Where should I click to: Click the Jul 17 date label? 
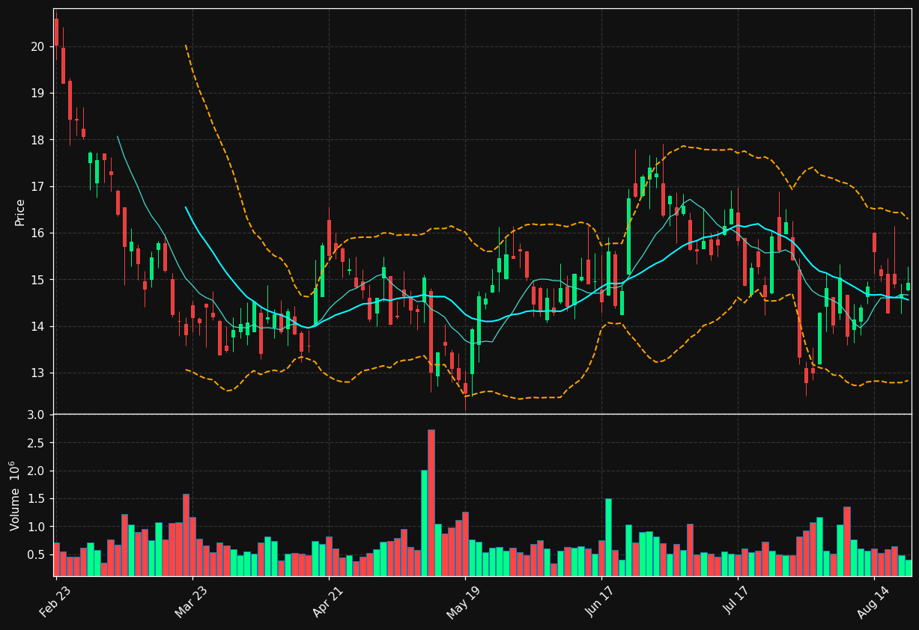point(737,600)
